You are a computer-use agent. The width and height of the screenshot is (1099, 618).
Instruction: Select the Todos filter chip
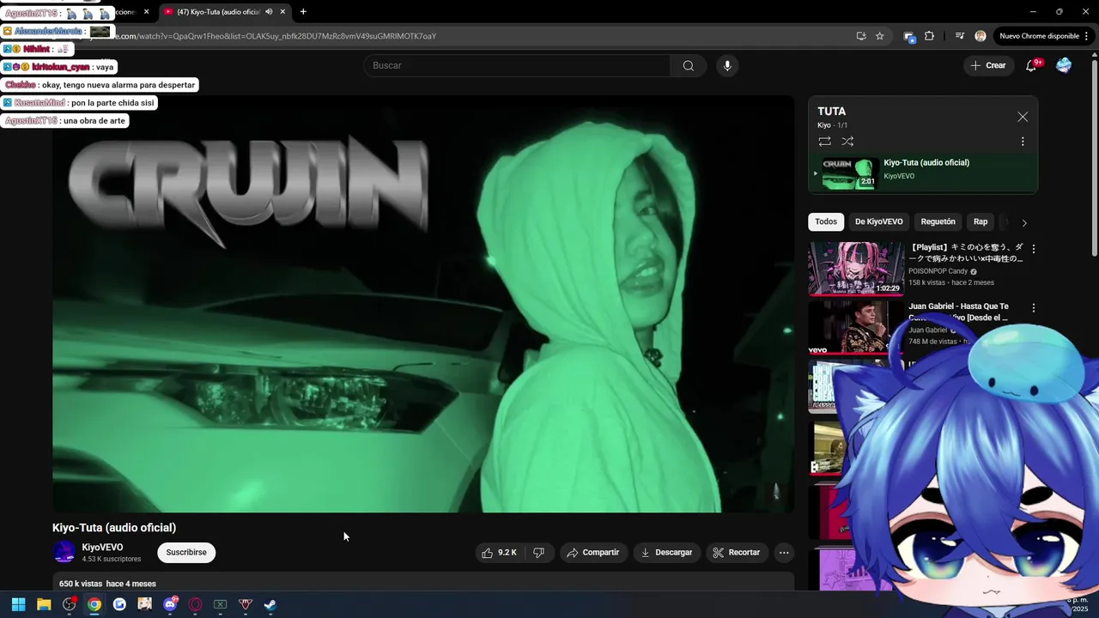point(826,221)
